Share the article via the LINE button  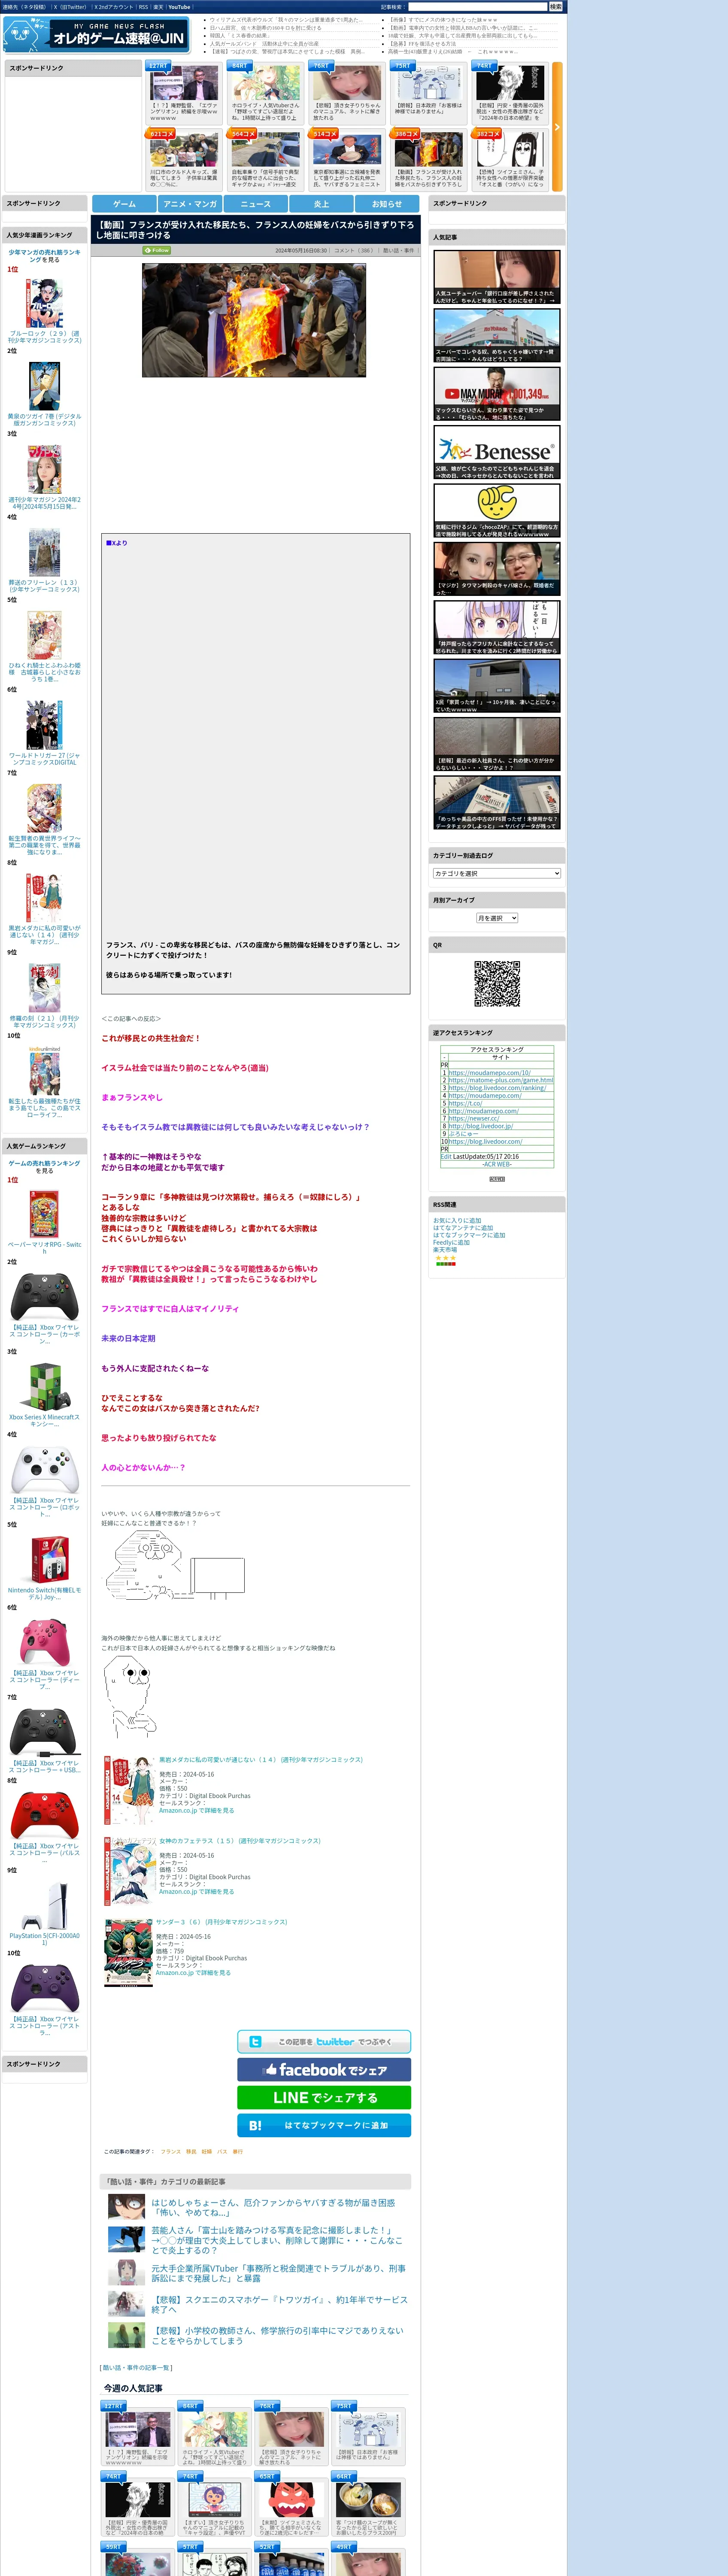324,2098
